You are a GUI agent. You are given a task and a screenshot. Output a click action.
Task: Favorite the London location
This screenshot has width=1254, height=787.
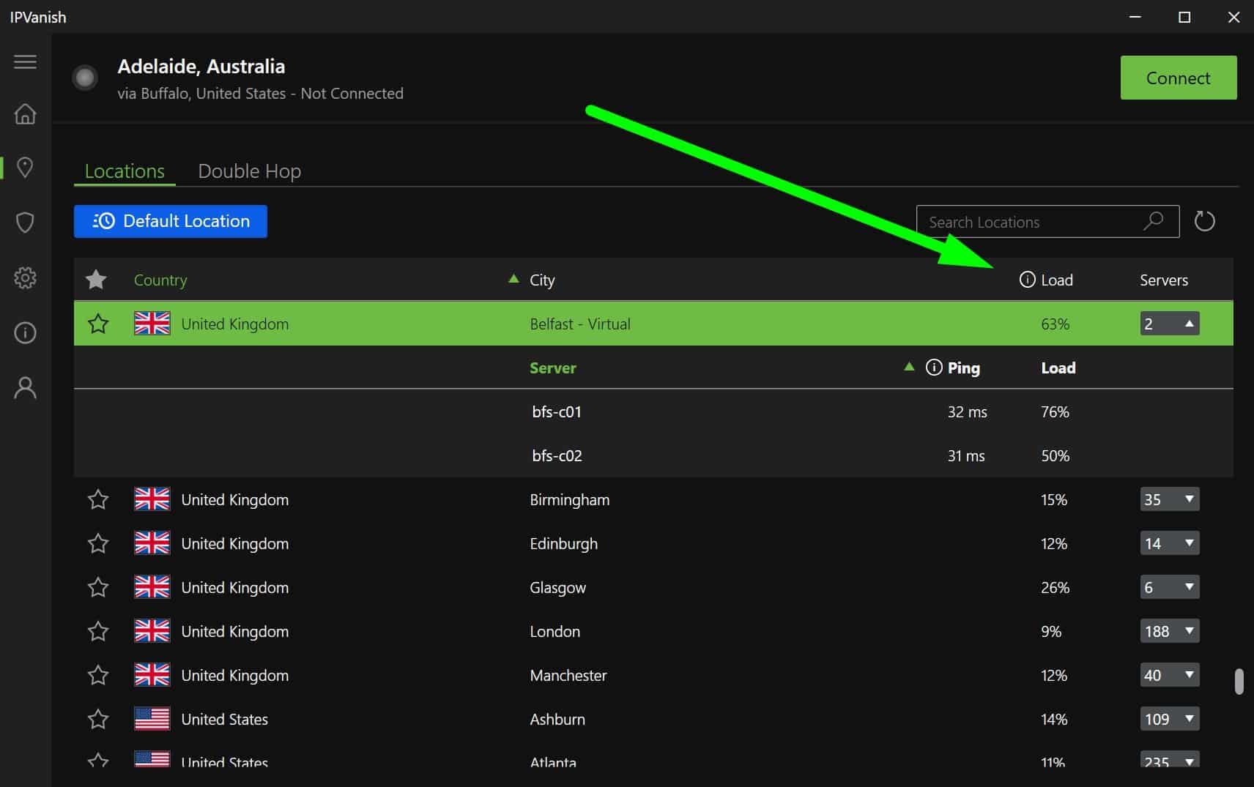tap(98, 631)
